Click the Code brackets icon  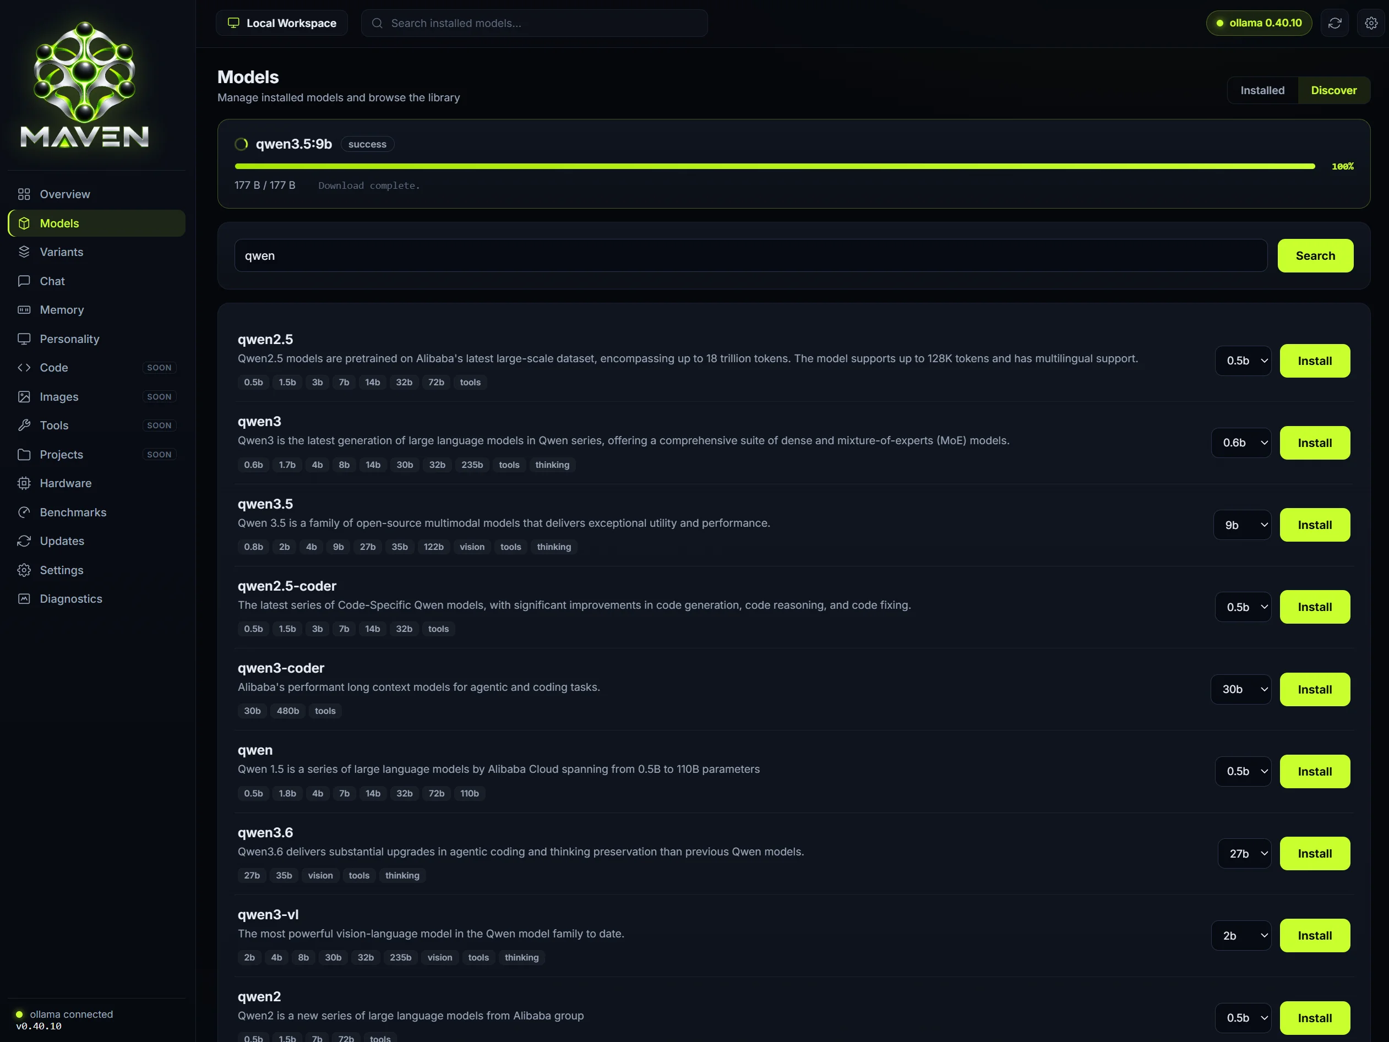coord(24,367)
